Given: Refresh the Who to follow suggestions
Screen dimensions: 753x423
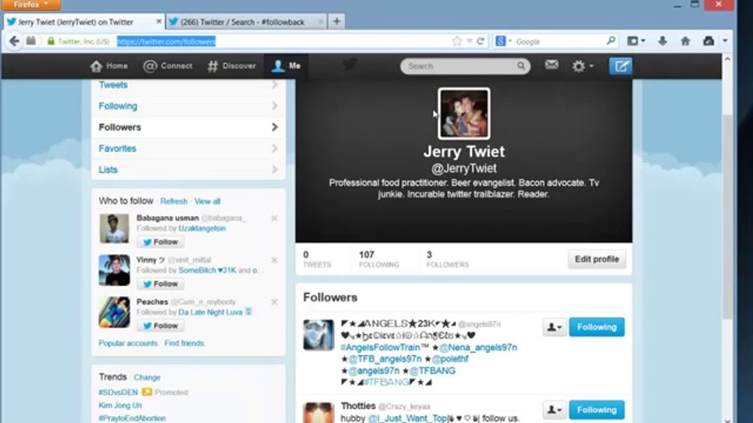Looking at the screenshot, I should (x=174, y=201).
